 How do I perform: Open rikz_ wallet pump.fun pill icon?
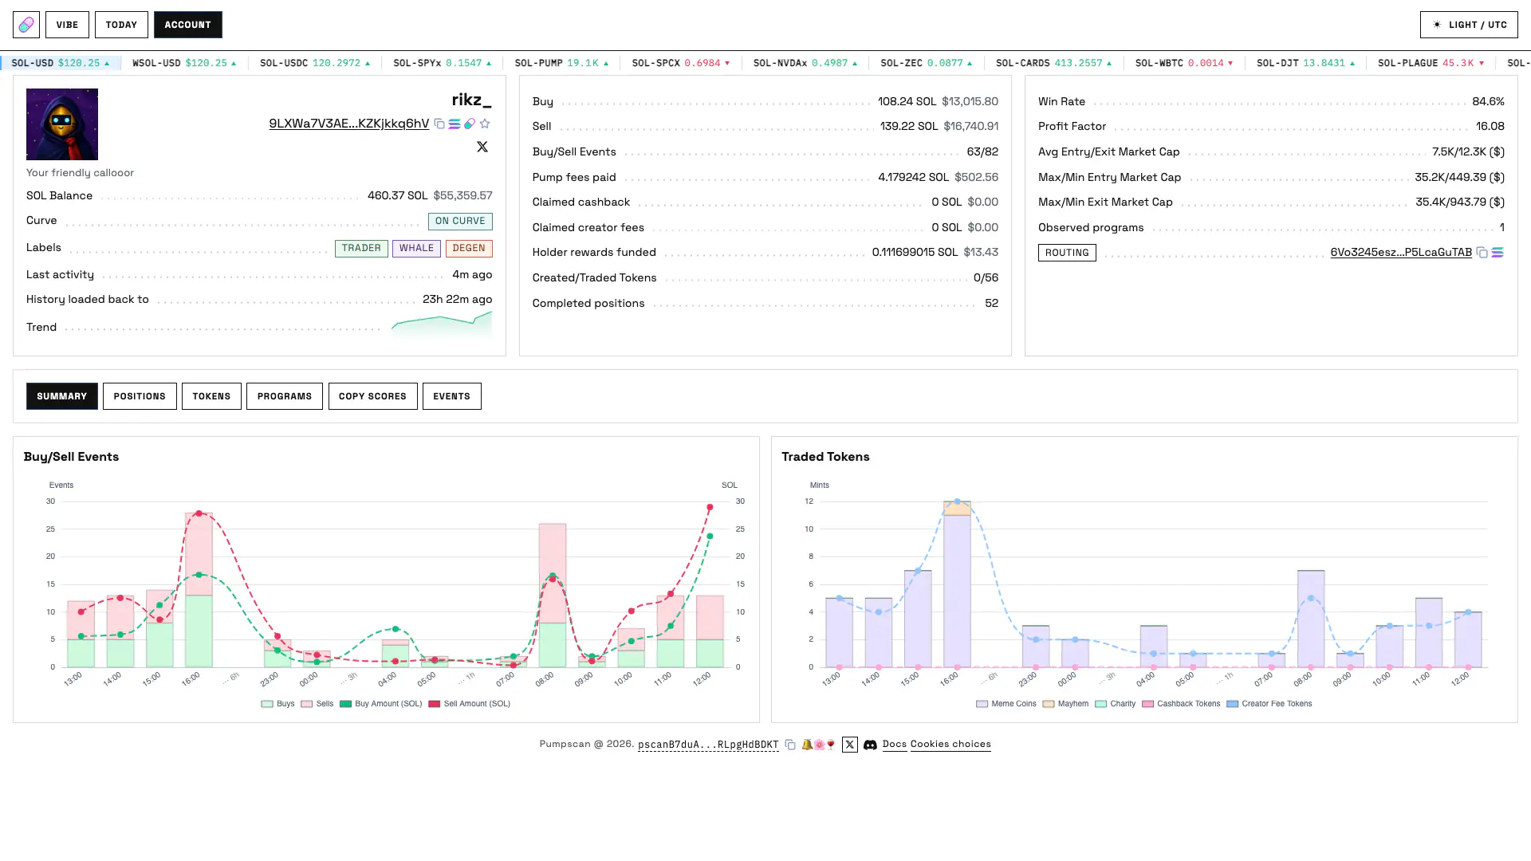pos(470,124)
